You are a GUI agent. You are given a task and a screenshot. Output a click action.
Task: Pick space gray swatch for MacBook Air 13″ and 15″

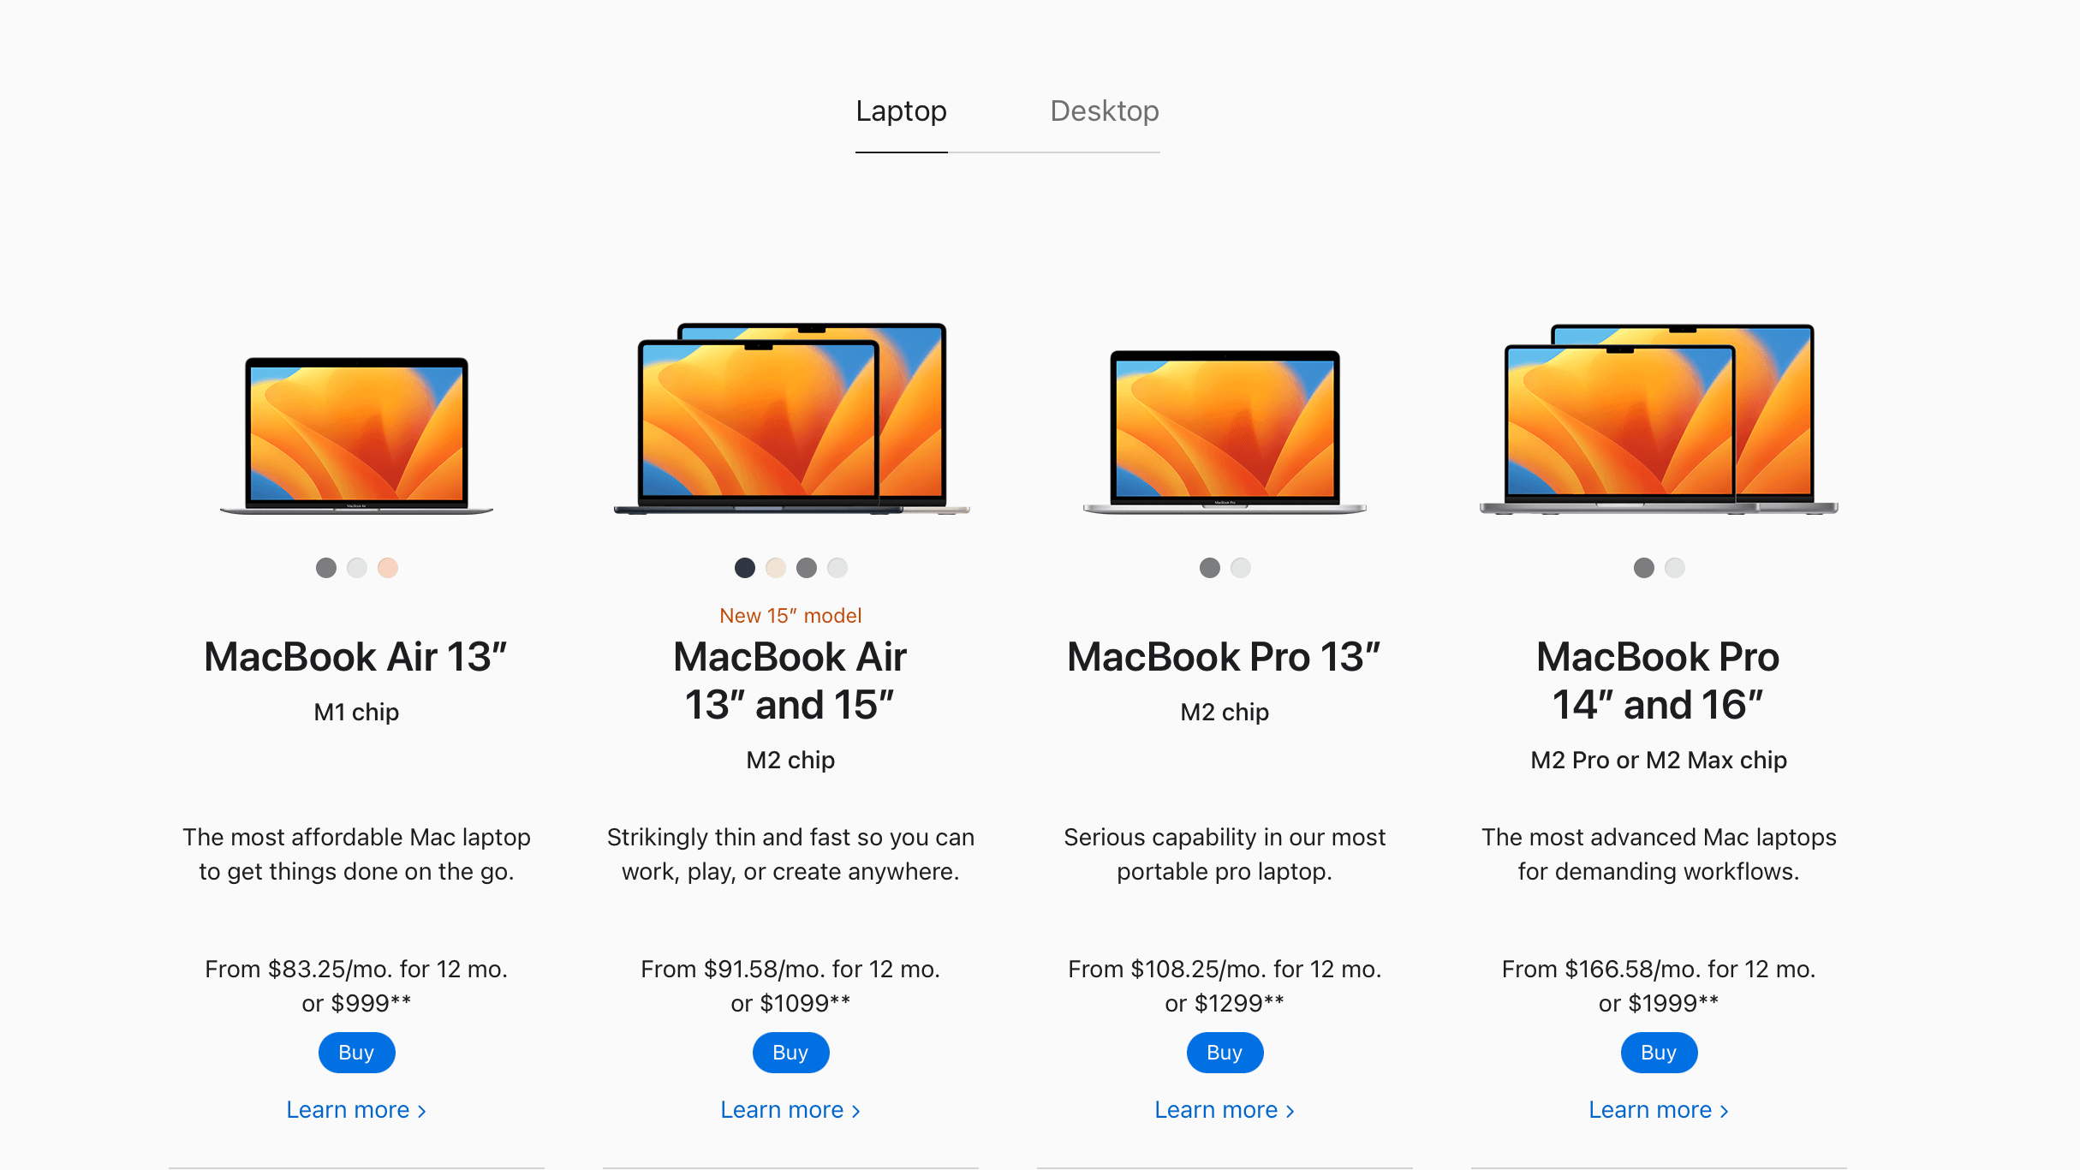(807, 568)
